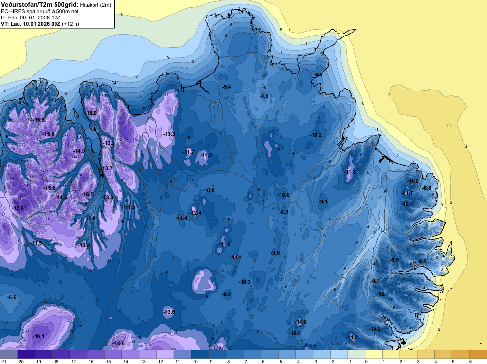487x364 pixels.
Task: Click the -15 label on the legend scale
Action: pos(108,362)
